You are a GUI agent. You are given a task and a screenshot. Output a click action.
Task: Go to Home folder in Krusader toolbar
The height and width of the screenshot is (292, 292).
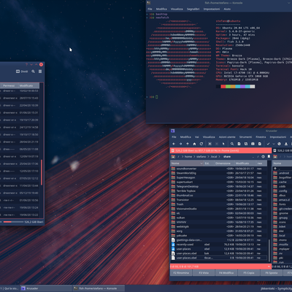point(194,144)
